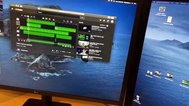This screenshot has height=106, width=189.
Task: Open Notification Center menu bar icon
Action: pyautogui.click(x=135, y=4)
